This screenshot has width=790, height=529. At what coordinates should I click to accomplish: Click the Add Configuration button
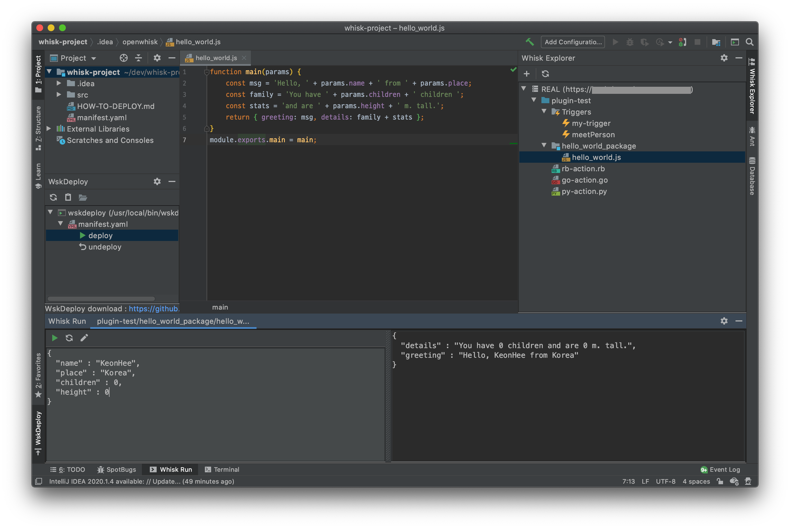pyautogui.click(x=573, y=42)
